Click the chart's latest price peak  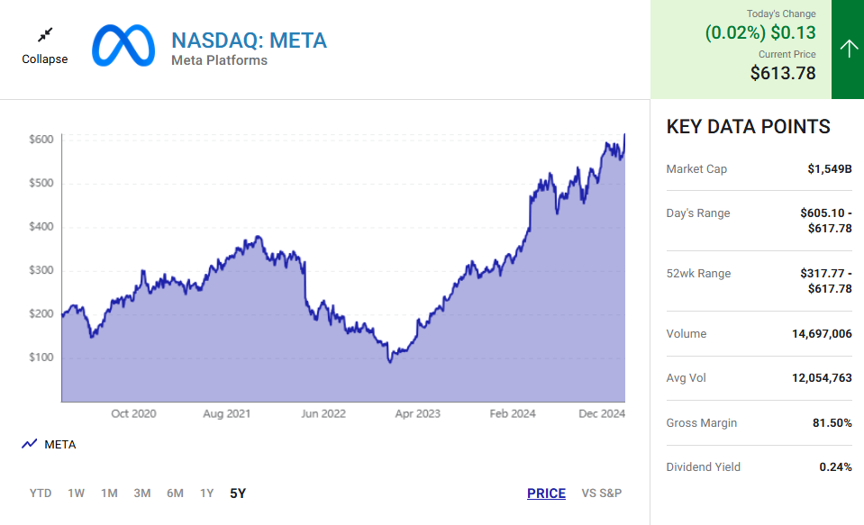(624, 135)
